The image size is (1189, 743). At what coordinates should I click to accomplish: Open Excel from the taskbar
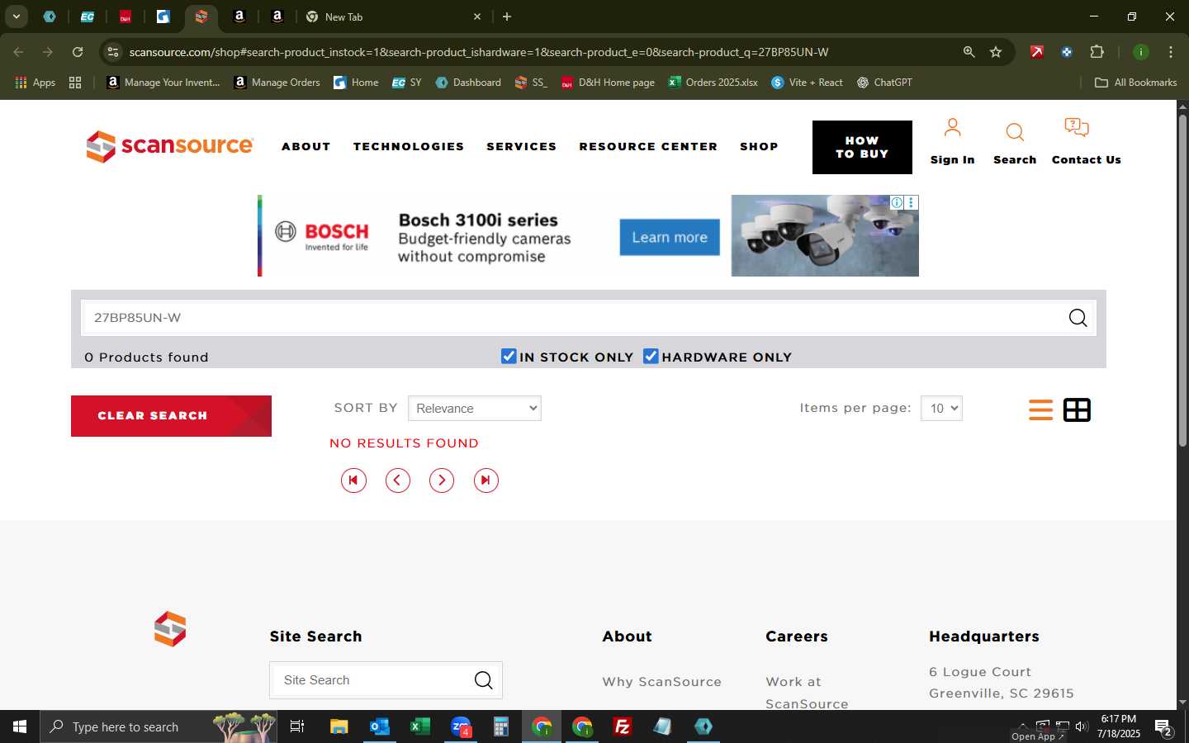(x=419, y=726)
